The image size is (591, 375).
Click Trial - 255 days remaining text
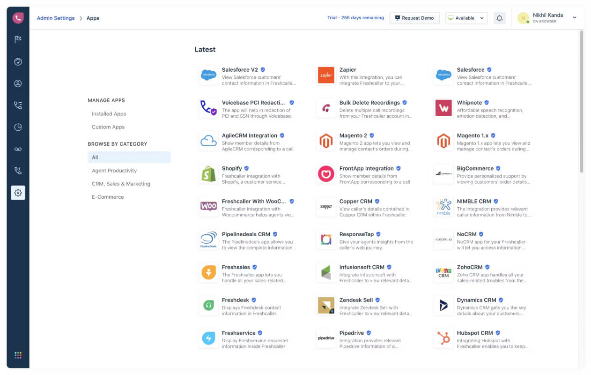(355, 18)
